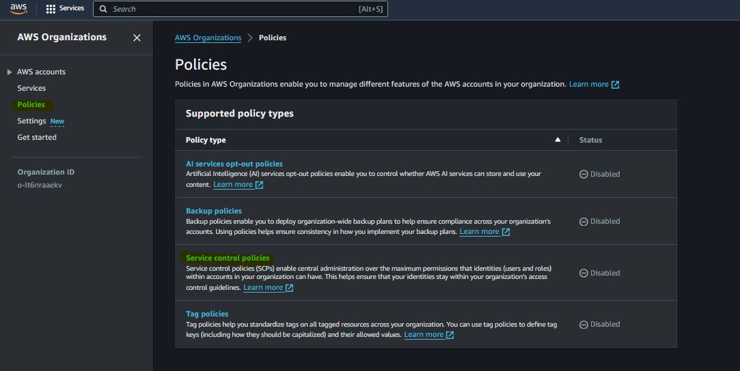This screenshot has width=740, height=371.
Task: Click the Status column header
Action: 590,140
